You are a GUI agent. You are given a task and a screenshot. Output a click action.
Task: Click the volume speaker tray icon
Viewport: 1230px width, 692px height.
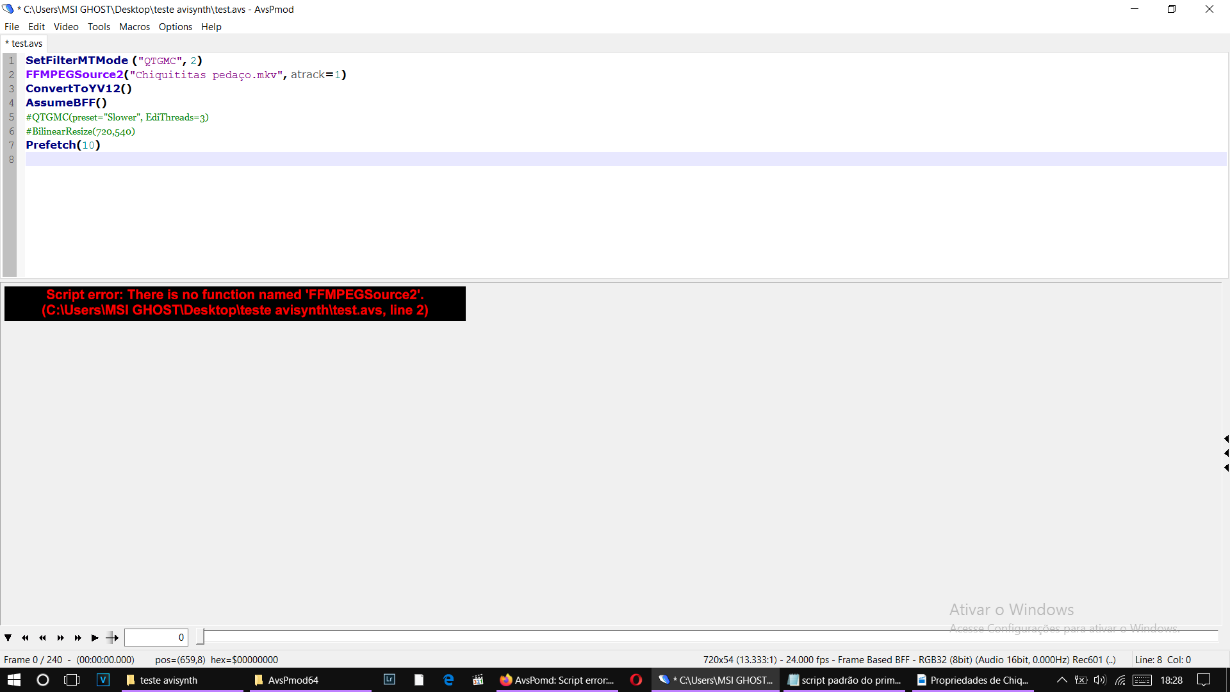tap(1100, 680)
